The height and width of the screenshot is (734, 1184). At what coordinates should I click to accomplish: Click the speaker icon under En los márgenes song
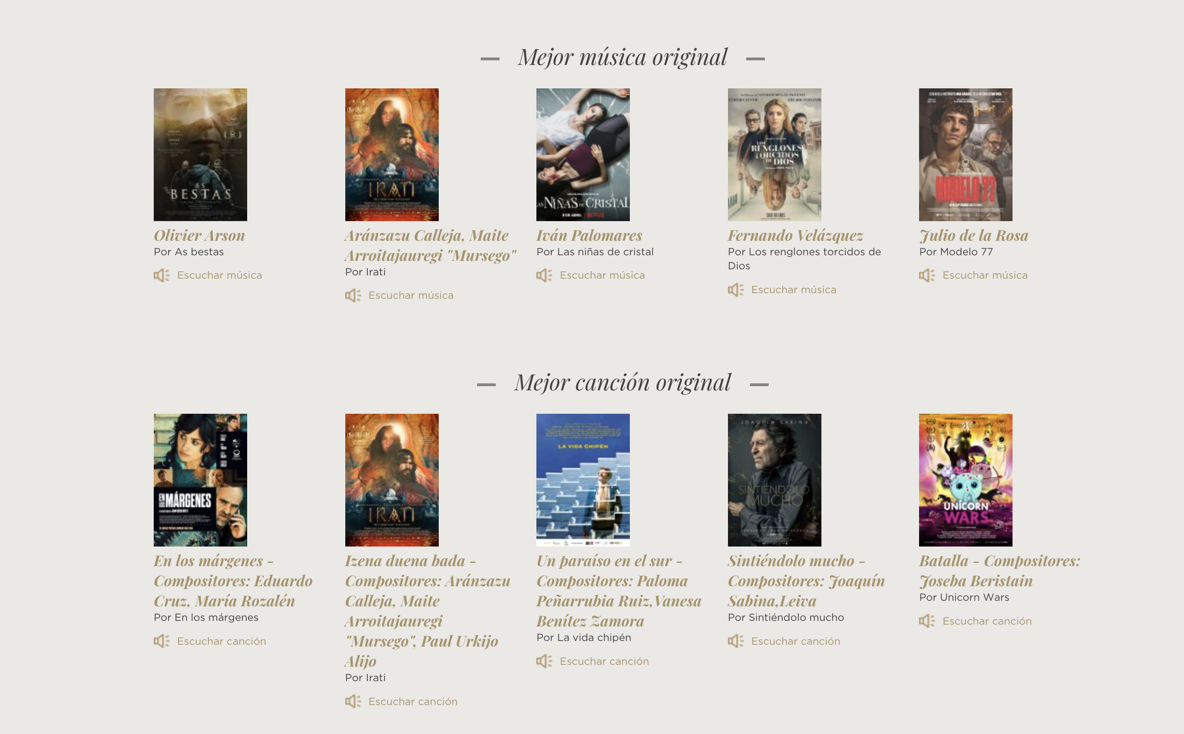pyautogui.click(x=162, y=641)
